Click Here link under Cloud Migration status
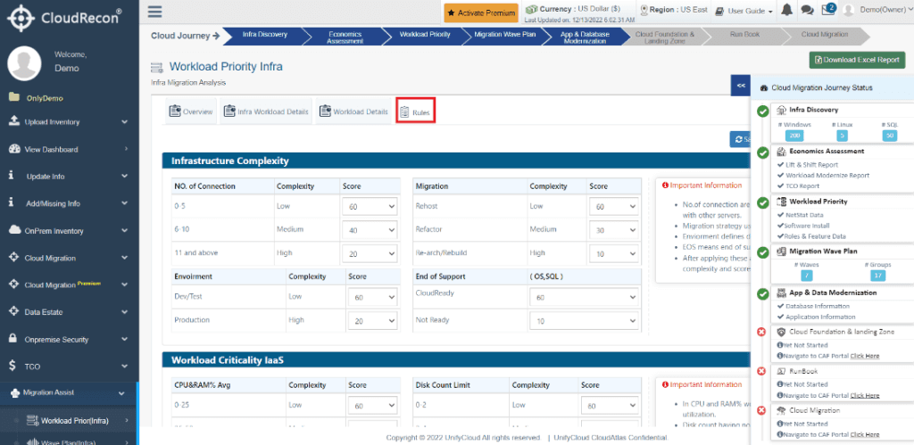 point(864,434)
